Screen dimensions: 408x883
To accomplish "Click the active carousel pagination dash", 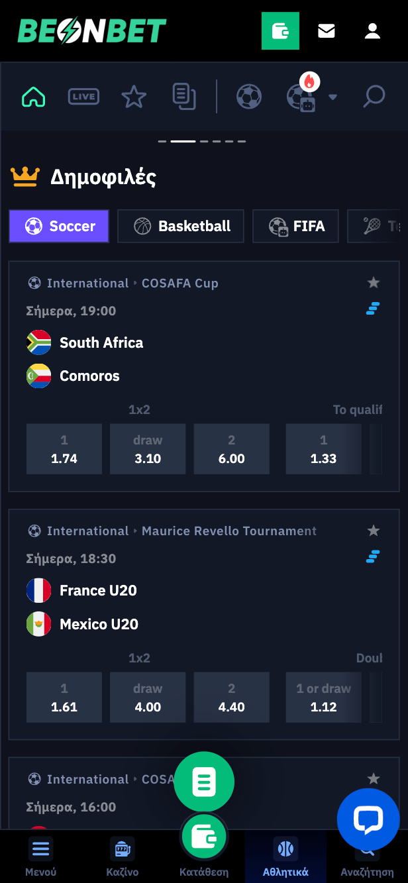I will coord(183,141).
